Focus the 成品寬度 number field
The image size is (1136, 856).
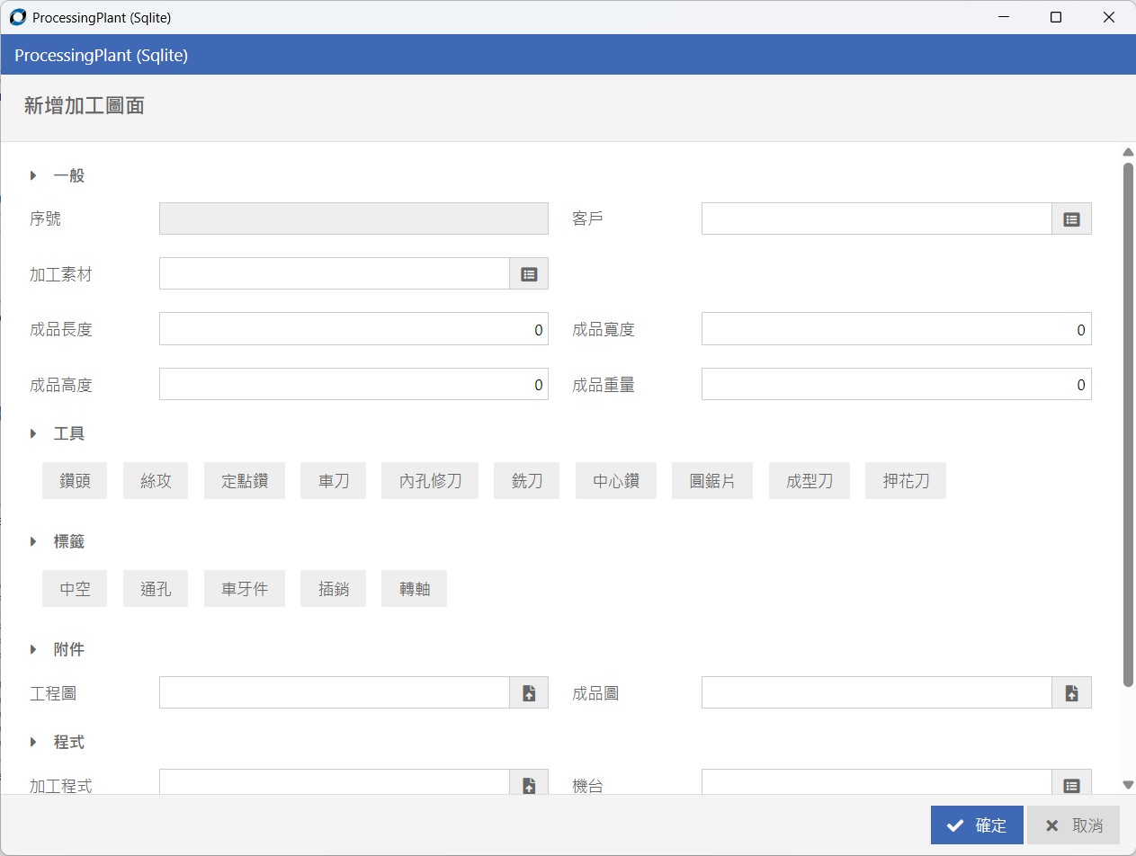(x=897, y=329)
